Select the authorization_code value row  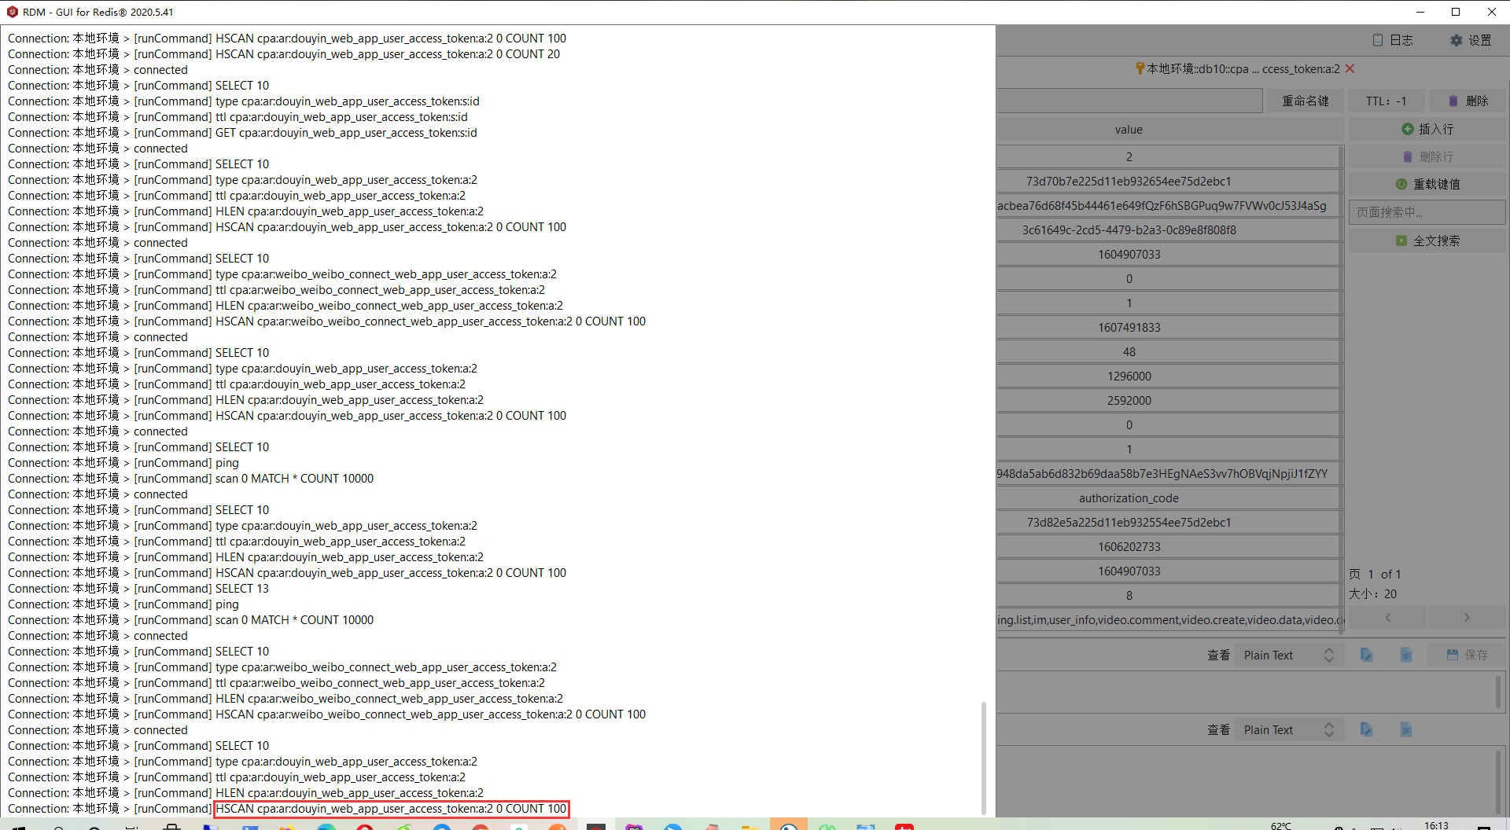(x=1129, y=498)
